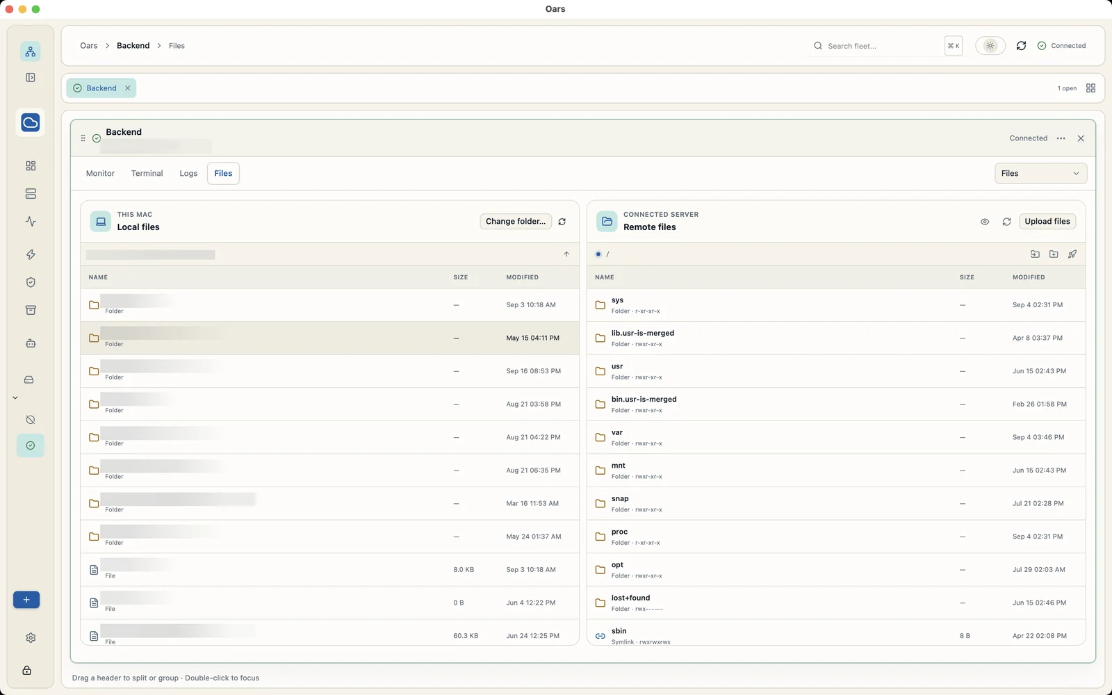Open the fleet network topology icon
Viewport: 1112px width, 695px height.
pos(30,51)
